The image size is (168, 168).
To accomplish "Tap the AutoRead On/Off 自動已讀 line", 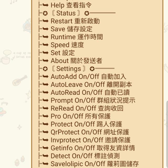I will (84, 92).
